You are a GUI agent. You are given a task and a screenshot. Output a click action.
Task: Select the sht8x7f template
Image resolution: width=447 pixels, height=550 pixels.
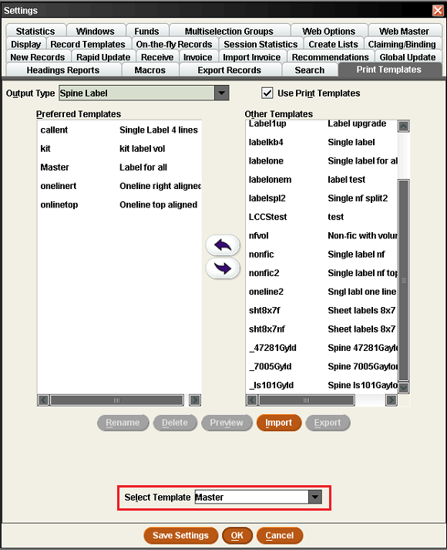click(x=322, y=310)
